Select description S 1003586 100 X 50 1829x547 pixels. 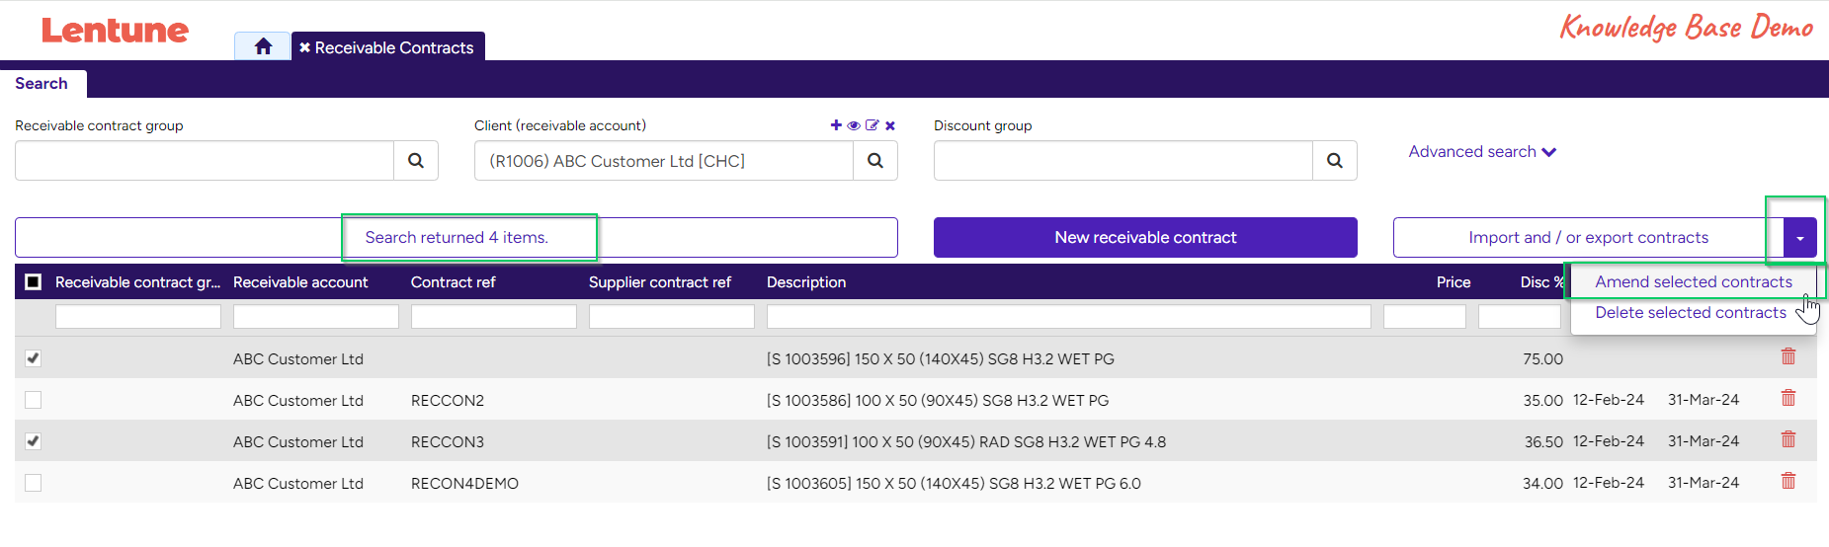(x=938, y=400)
